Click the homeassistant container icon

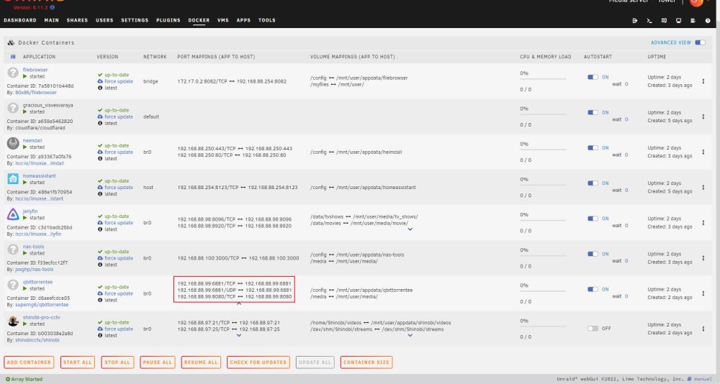coord(13,178)
